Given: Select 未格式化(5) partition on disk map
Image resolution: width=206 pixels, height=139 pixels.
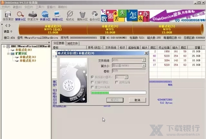Looking at the screenshot, I should 167,29.
